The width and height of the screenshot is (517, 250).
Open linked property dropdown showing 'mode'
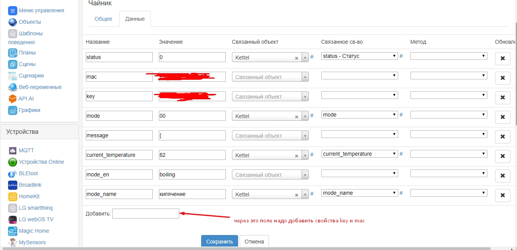tap(360, 115)
